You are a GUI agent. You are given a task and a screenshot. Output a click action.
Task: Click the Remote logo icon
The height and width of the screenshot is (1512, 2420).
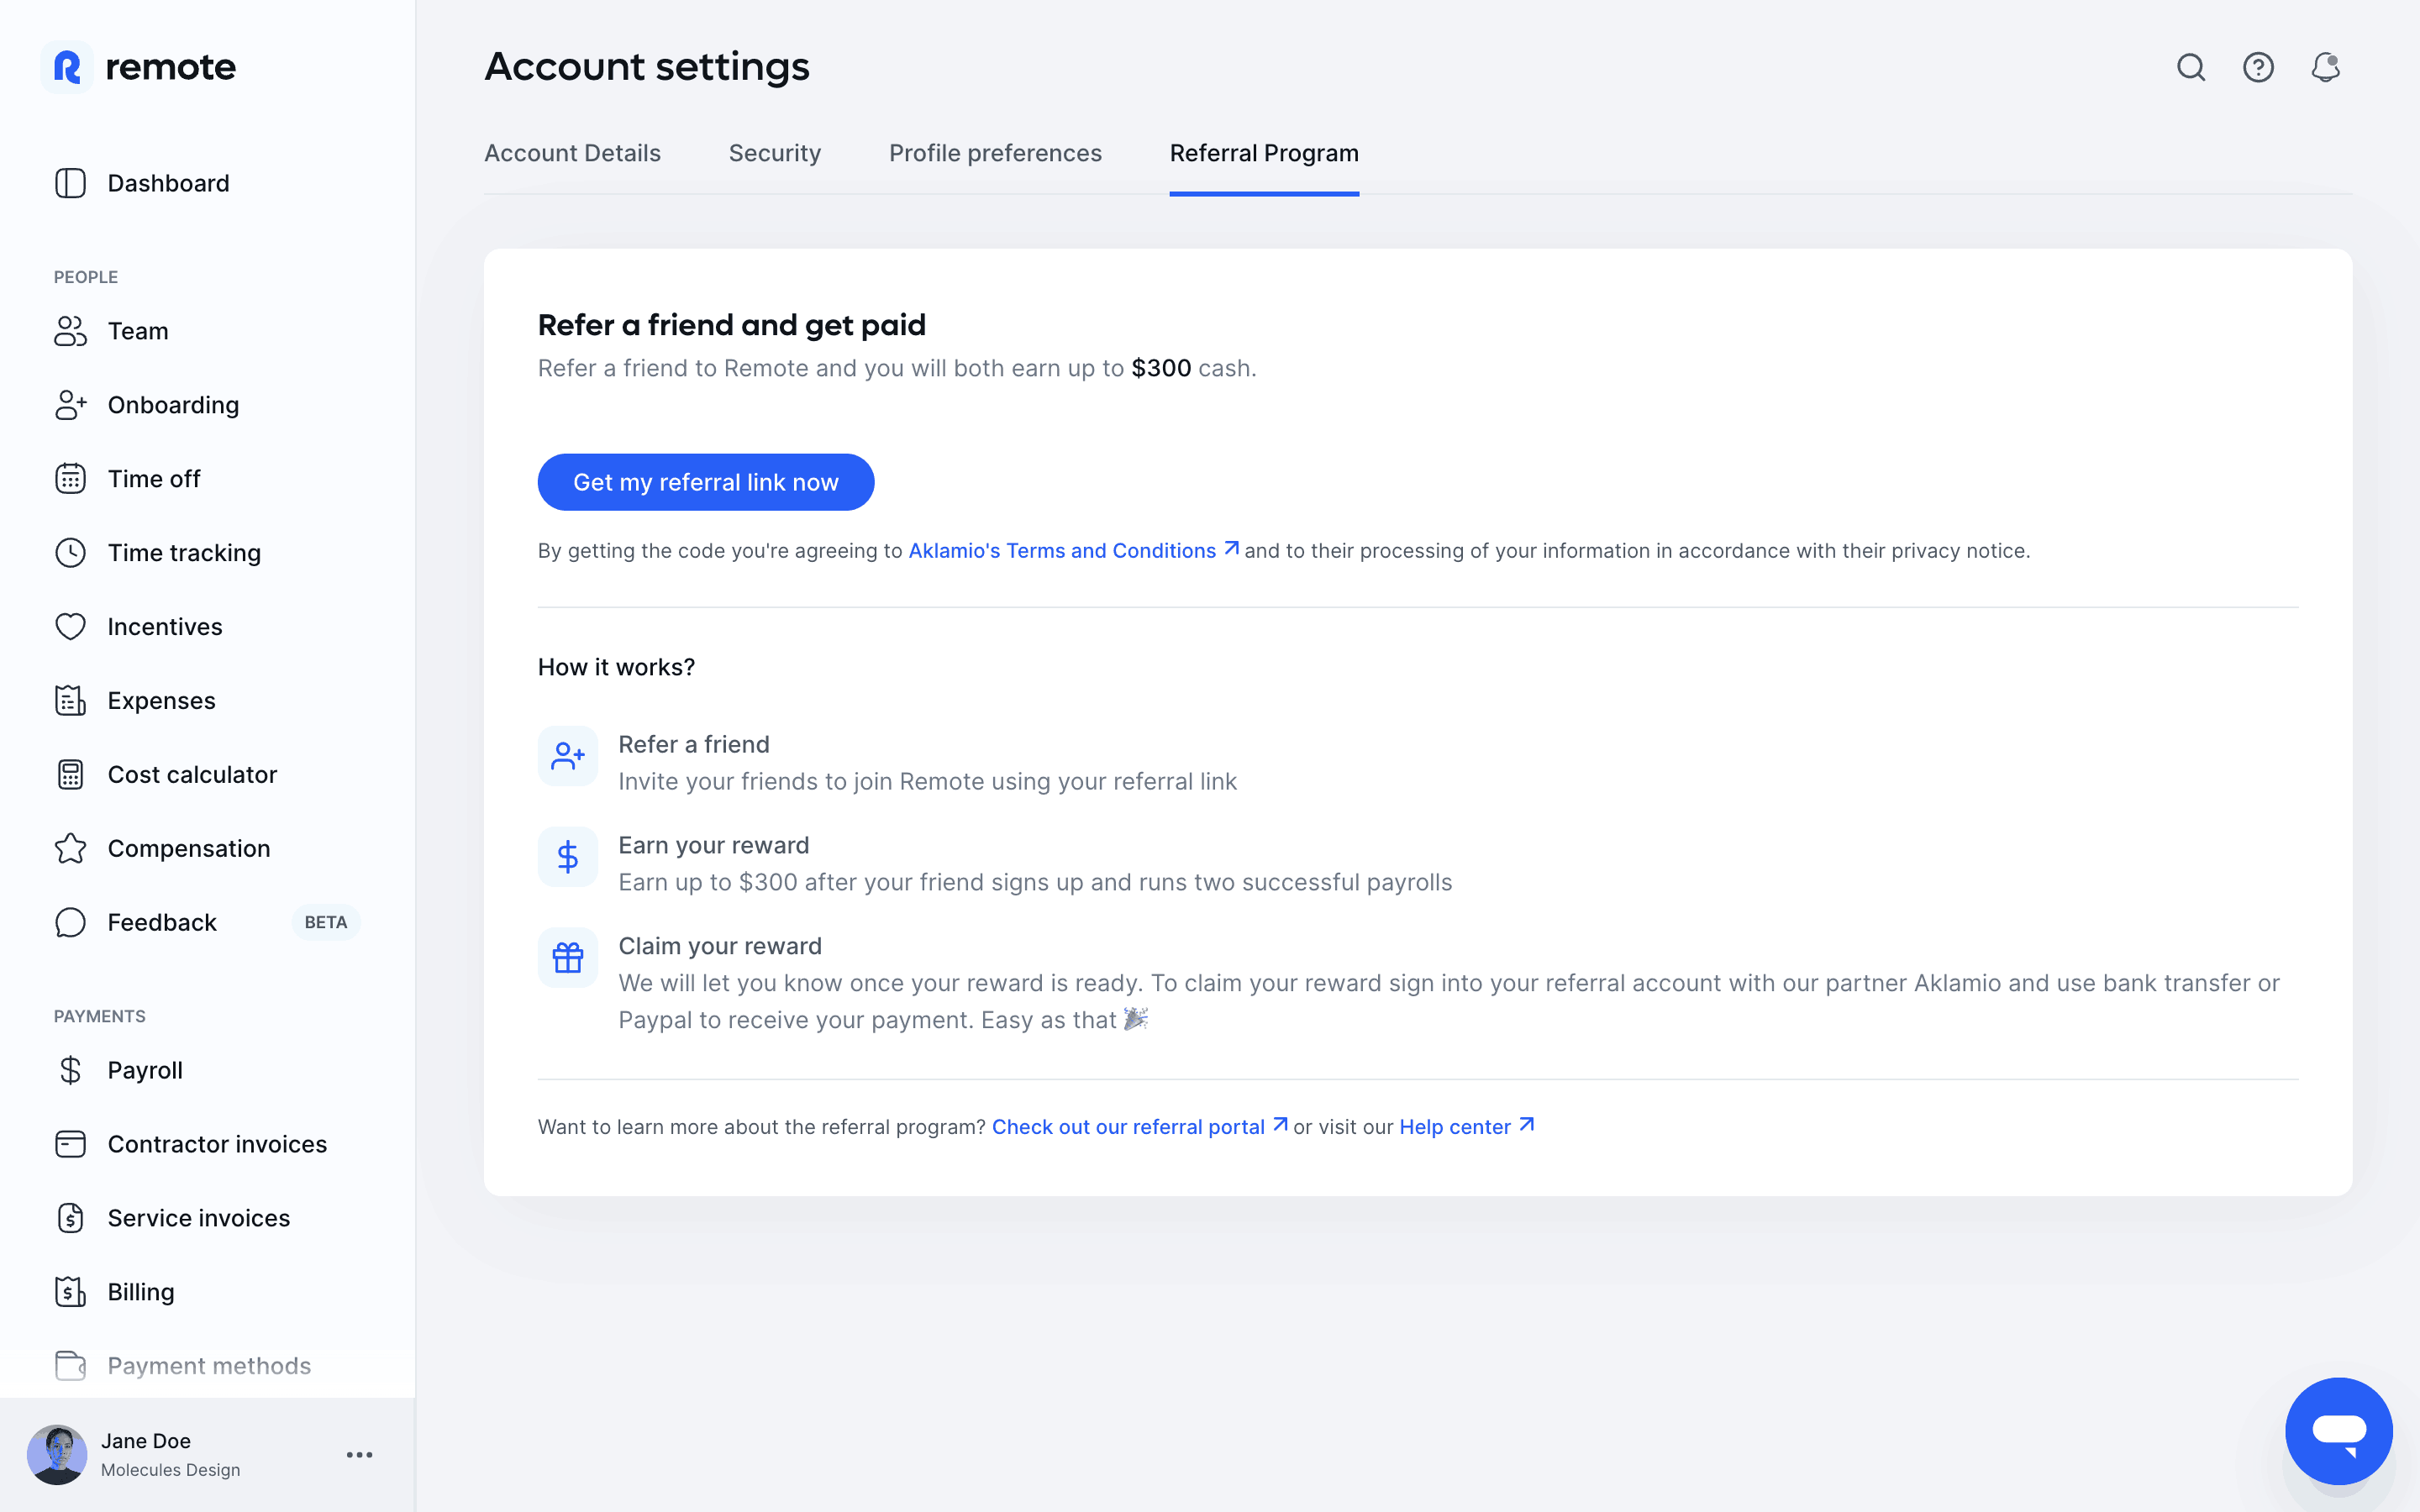coord(67,67)
